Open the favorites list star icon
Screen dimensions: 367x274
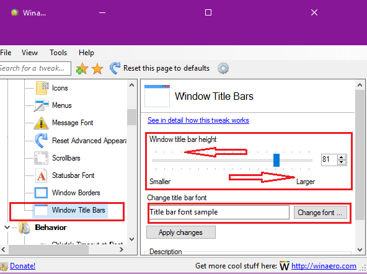(97, 69)
